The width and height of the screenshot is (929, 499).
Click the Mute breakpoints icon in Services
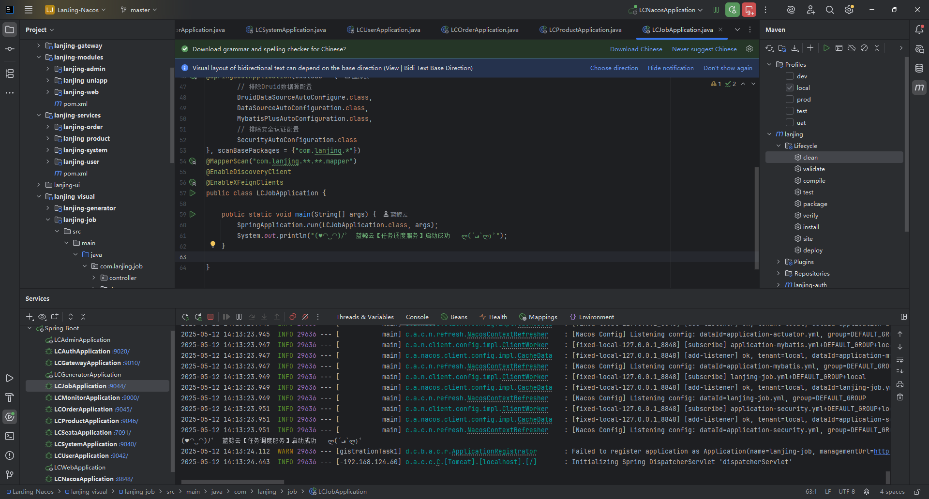pos(305,317)
